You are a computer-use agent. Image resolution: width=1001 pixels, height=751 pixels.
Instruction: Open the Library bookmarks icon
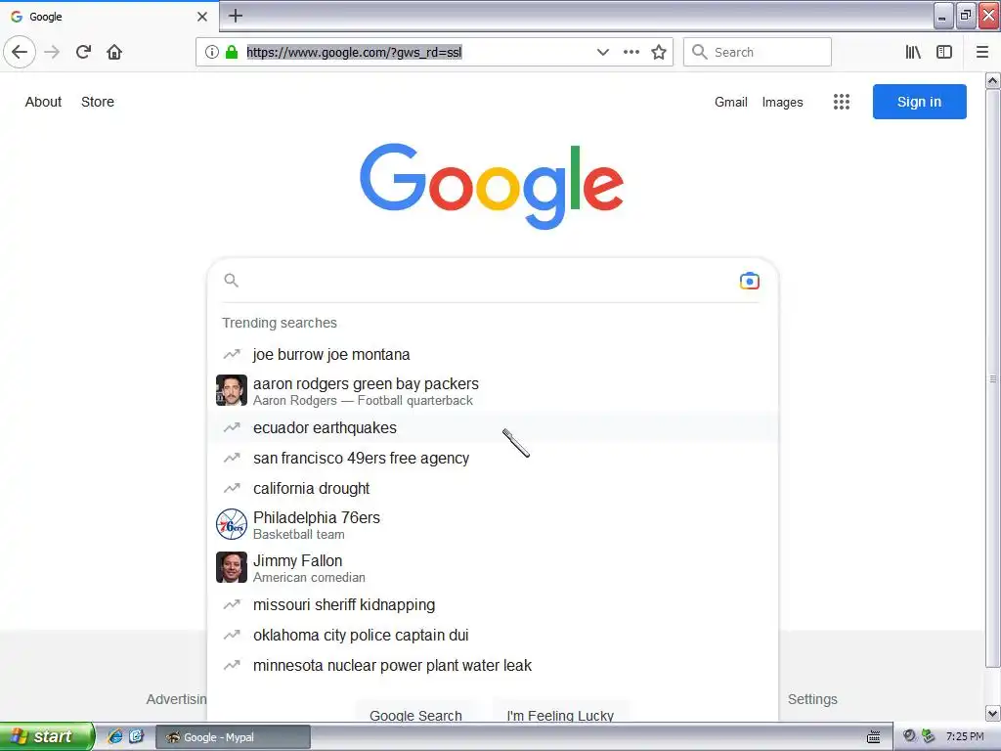[x=913, y=52]
